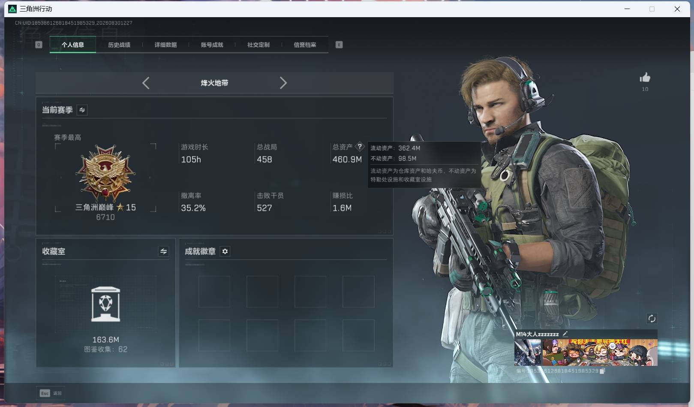This screenshot has width=694, height=407.
Task: Click the 撤离率 35.2% value
Action: pos(193,208)
